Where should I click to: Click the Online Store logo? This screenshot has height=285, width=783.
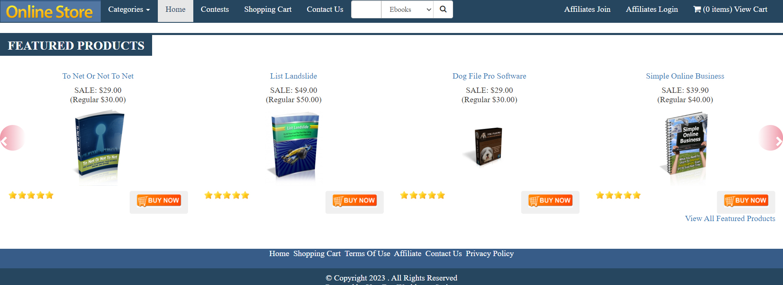click(50, 11)
